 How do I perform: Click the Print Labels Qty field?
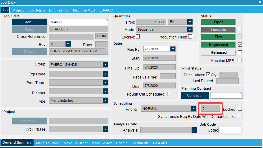coord(228,75)
